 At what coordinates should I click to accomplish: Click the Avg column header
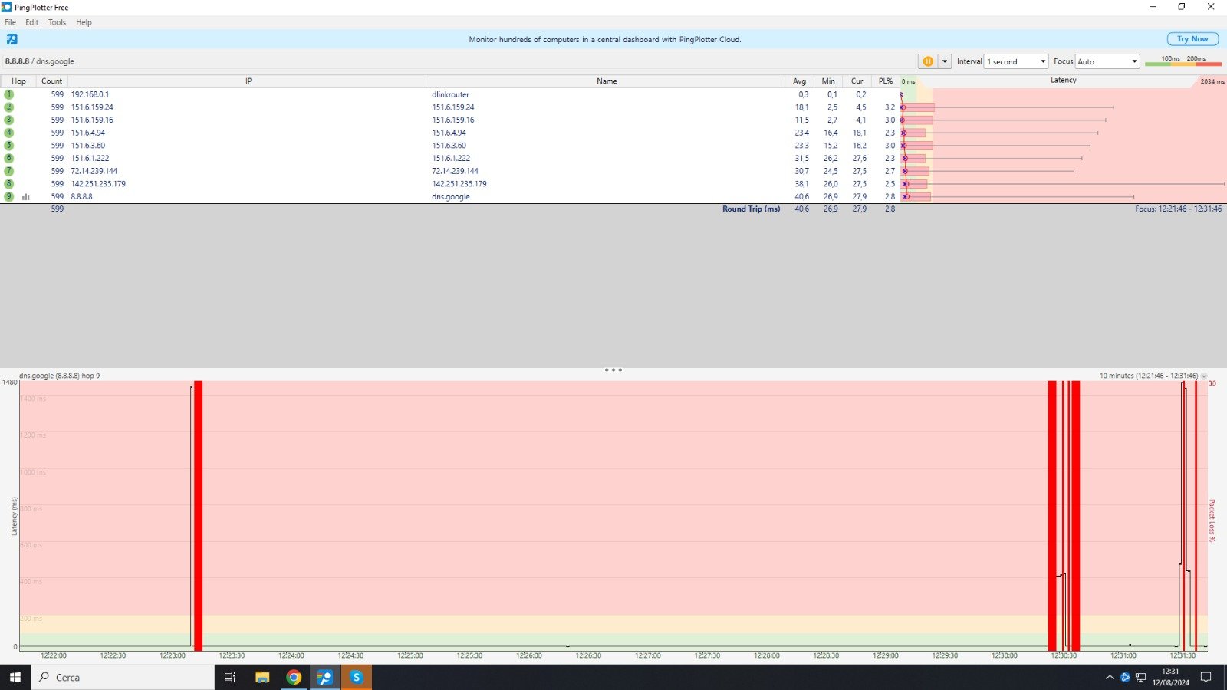click(x=799, y=80)
